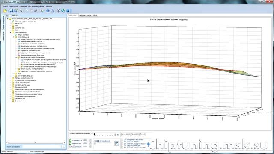Select Управление кондиционером folder
Image resolution: width=274 pixels, height=154 pixels.
click(x=25, y=96)
